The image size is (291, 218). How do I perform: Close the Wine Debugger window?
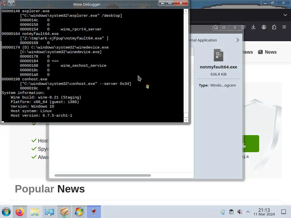pos(181,3)
